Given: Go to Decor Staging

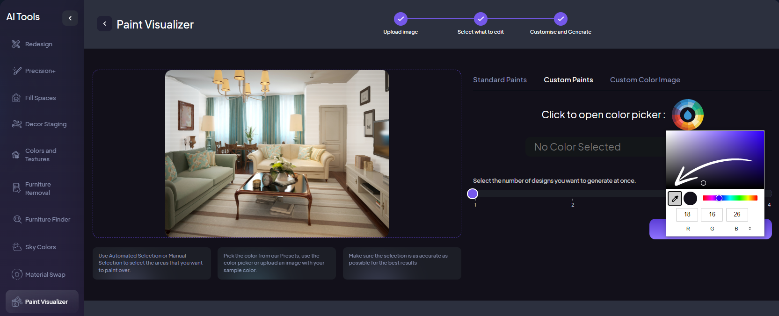Looking at the screenshot, I should [45, 124].
